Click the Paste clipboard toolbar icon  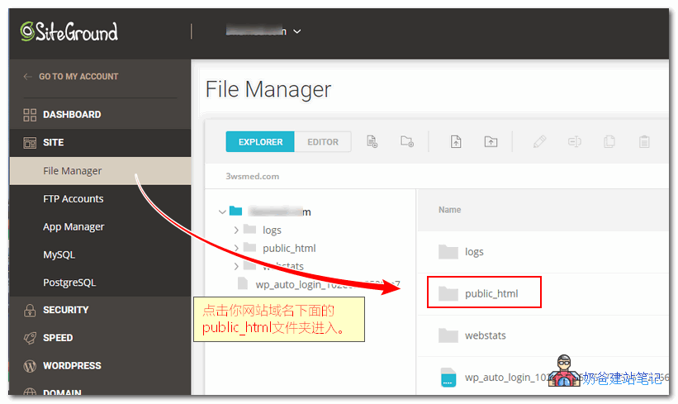(x=644, y=141)
